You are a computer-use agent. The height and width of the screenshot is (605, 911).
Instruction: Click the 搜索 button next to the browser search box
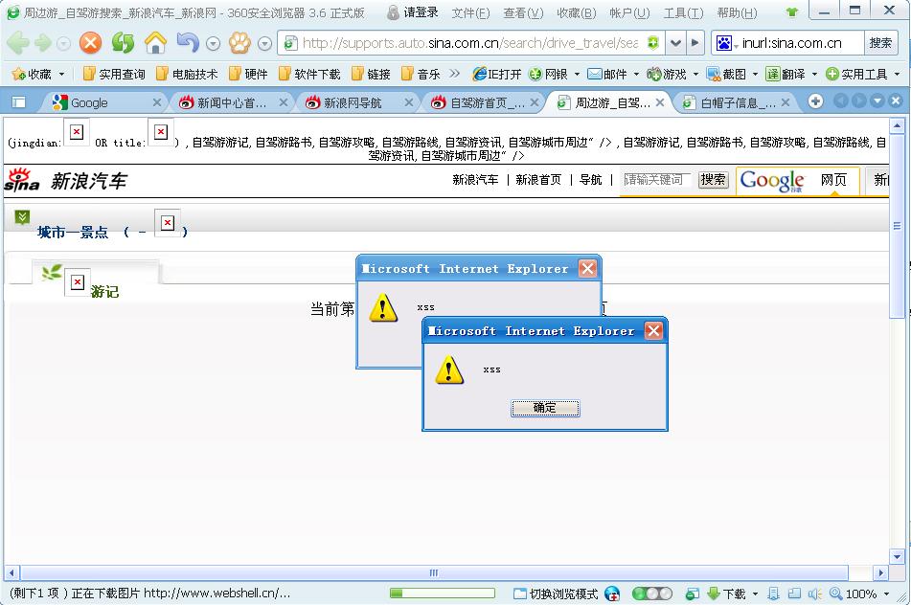pos(880,43)
